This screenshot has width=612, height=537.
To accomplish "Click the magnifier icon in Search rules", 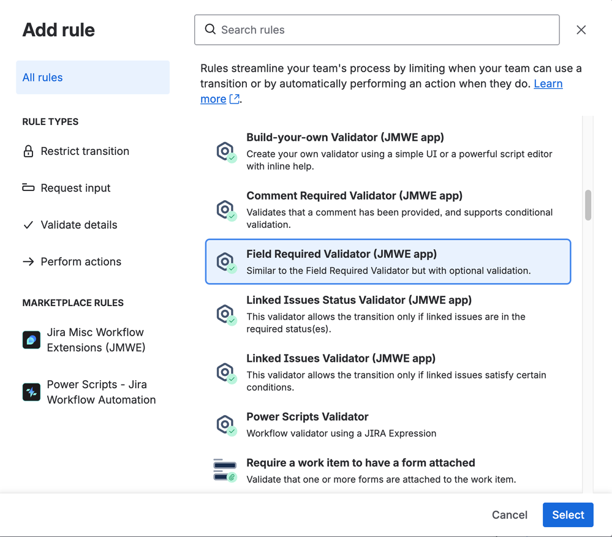I will (210, 29).
